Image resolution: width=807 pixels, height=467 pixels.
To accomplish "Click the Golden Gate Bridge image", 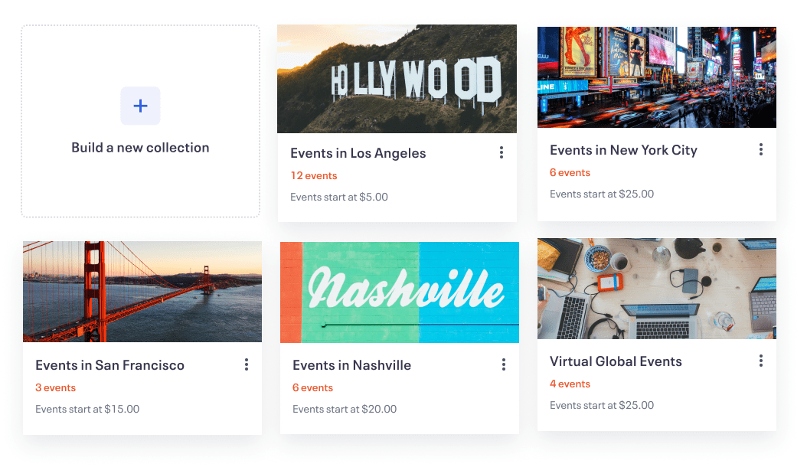I will pyautogui.click(x=142, y=292).
